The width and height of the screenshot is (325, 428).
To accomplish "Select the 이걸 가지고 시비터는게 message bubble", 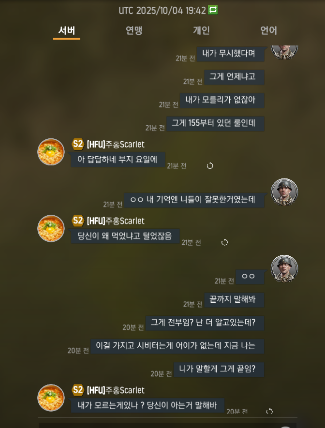I will point(177,346).
